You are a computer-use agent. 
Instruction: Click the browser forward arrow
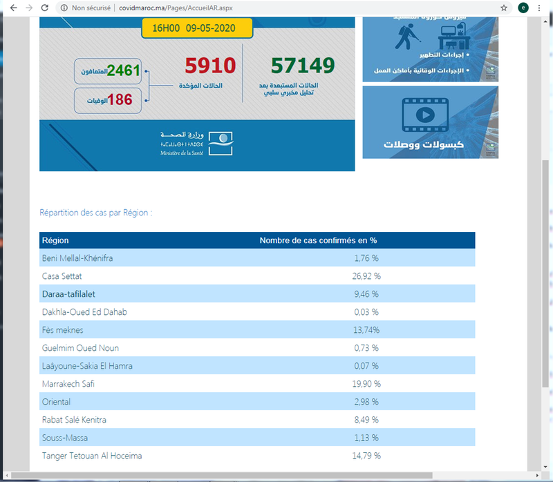point(28,8)
